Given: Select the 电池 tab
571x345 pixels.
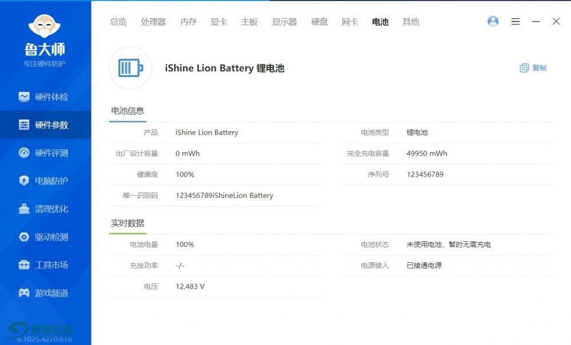Looking at the screenshot, I should [380, 22].
